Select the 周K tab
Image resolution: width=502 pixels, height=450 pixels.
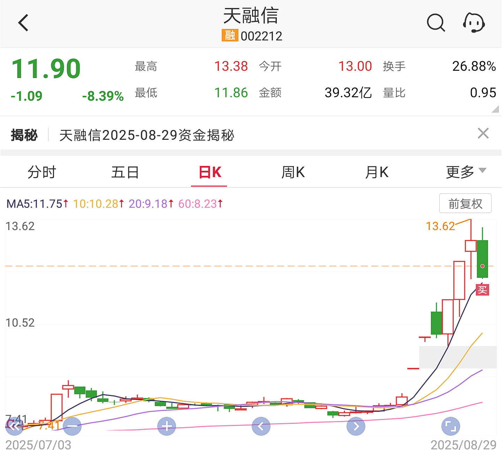tap(293, 172)
